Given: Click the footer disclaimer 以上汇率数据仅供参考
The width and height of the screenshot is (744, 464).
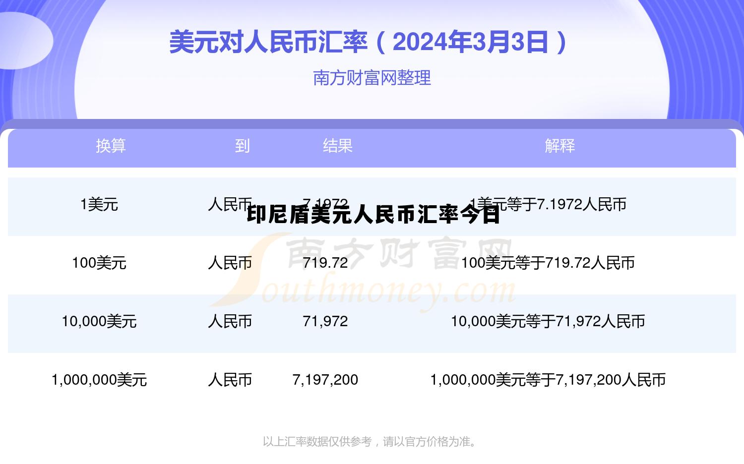Looking at the screenshot, I should pos(370,440).
